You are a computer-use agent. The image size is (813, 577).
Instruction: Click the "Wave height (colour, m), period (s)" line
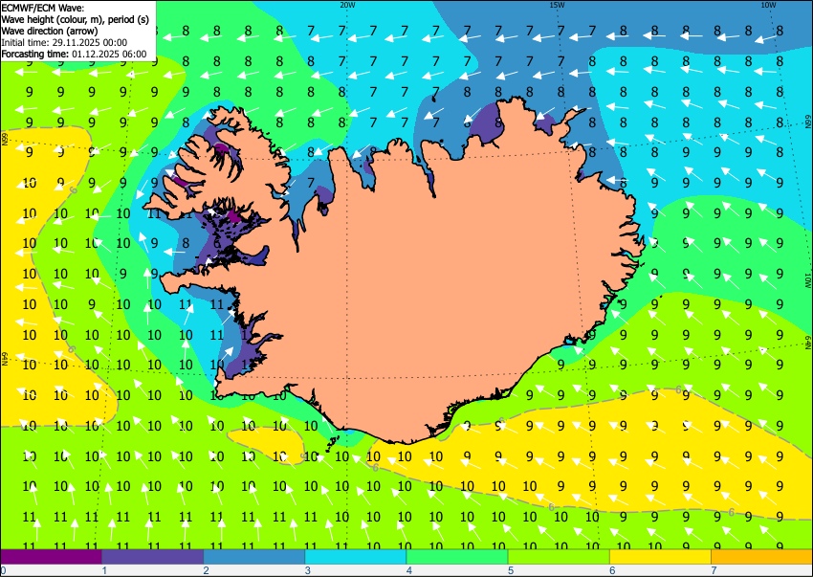click(76, 19)
